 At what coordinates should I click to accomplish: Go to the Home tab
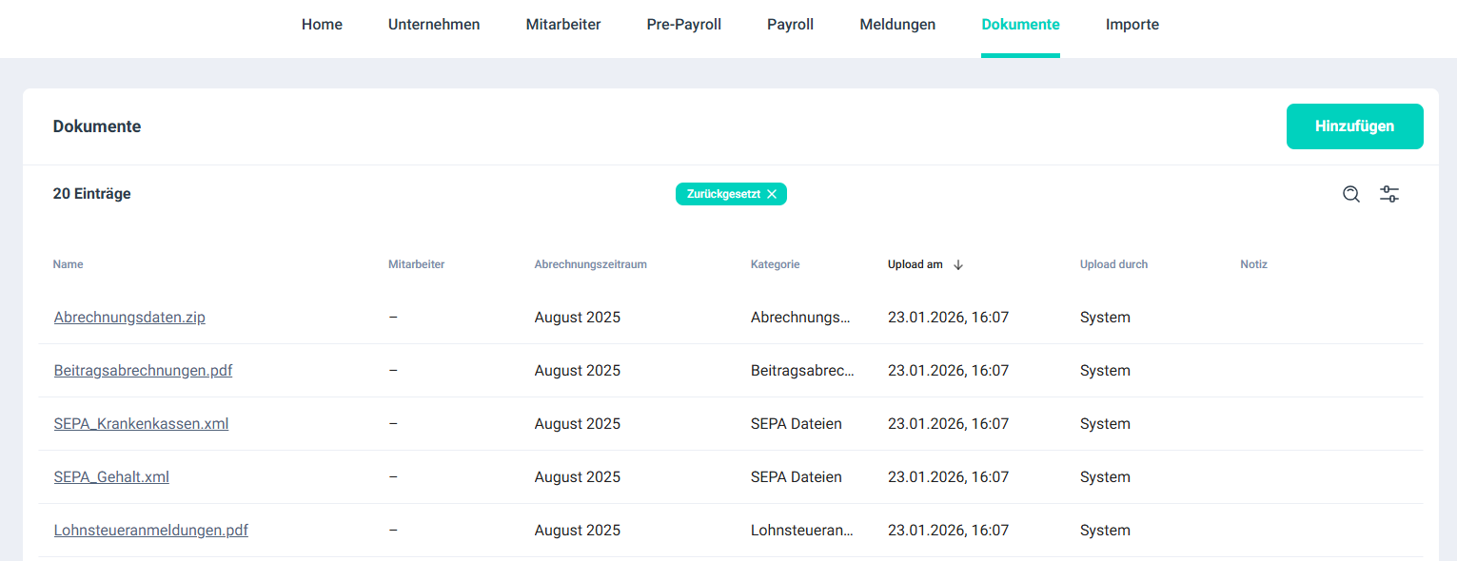(x=322, y=25)
